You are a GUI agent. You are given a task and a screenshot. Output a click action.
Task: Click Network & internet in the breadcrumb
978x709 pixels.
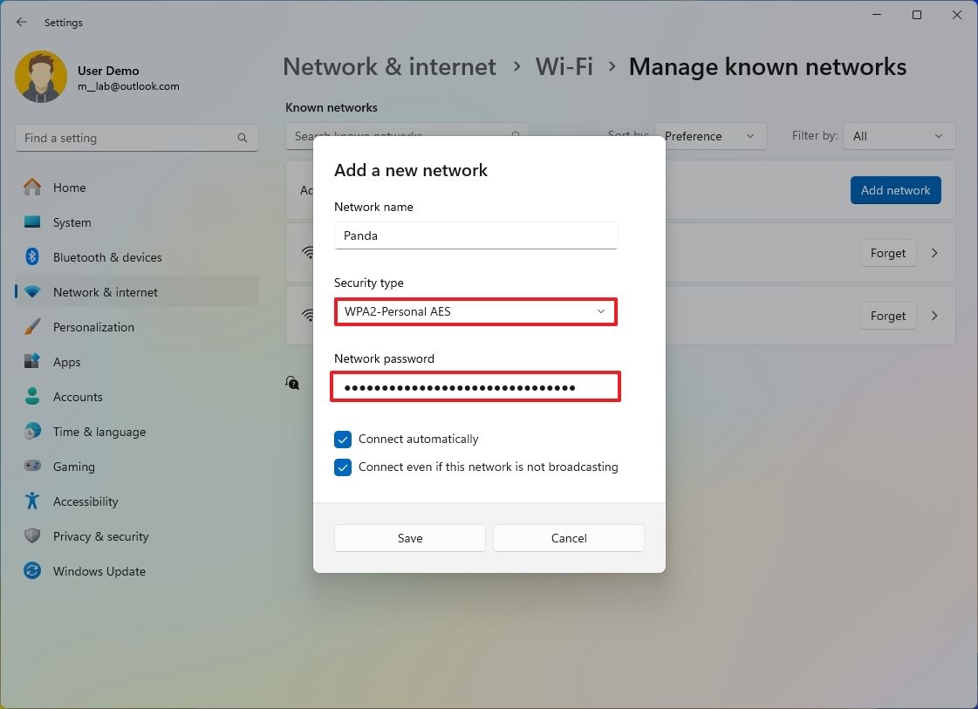[x=389, y=66]
